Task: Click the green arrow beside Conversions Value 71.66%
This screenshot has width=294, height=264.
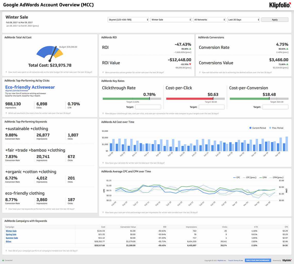Action: point(287,64)
